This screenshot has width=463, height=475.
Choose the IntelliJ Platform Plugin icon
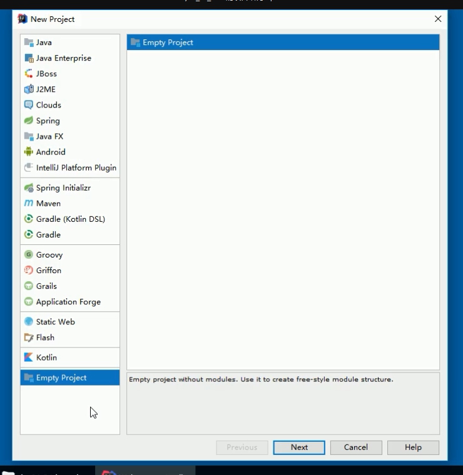29,167
